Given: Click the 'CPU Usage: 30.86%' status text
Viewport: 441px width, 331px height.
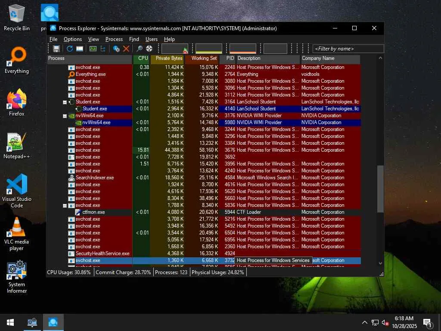Looking at the screenshot, I should pyautogui.click(x=69, y=272).
